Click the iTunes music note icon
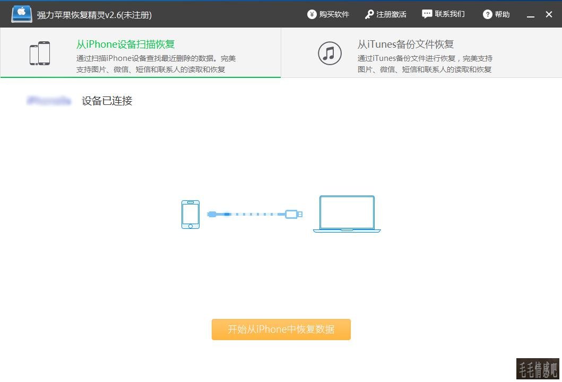562x382 pixels. pos(330,54)
